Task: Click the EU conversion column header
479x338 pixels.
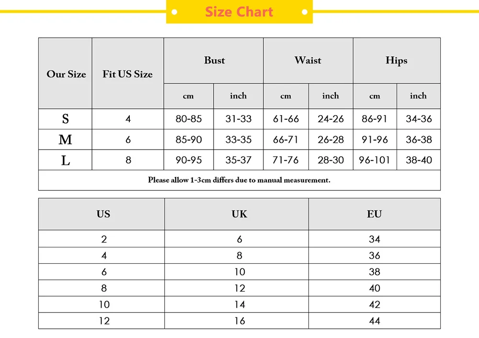Action: pos(374,214)
